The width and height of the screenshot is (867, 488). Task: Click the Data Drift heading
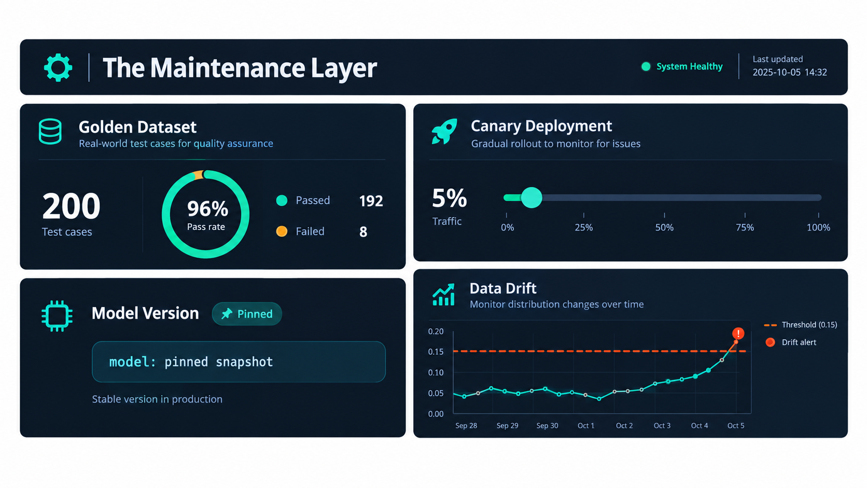503,288
